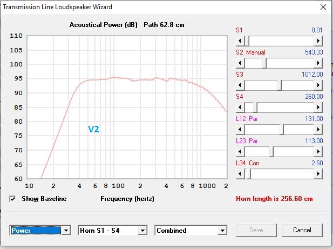
Task: Decrease S3 with left scroll arrow
Action: pyautogui.click(x=240, y=85)
